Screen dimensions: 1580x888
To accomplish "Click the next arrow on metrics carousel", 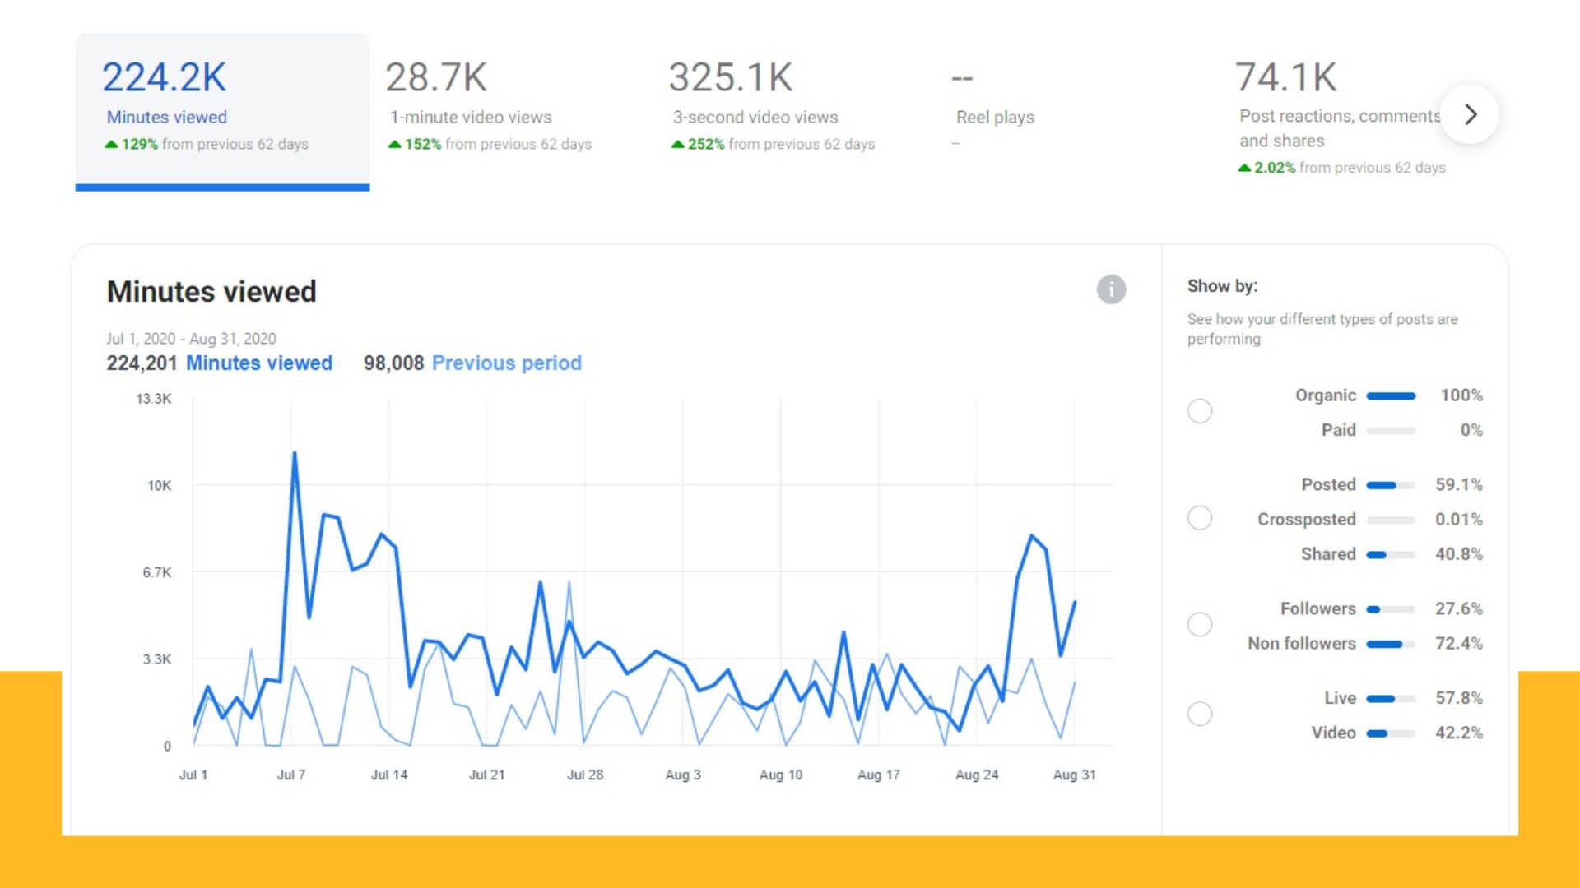I will 1470,114.
